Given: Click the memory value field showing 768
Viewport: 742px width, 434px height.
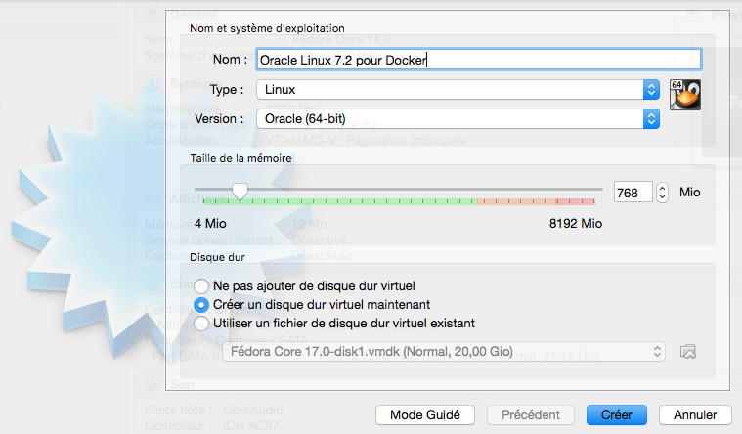Looking at the screenshot, I should click(x=633, y=193).
